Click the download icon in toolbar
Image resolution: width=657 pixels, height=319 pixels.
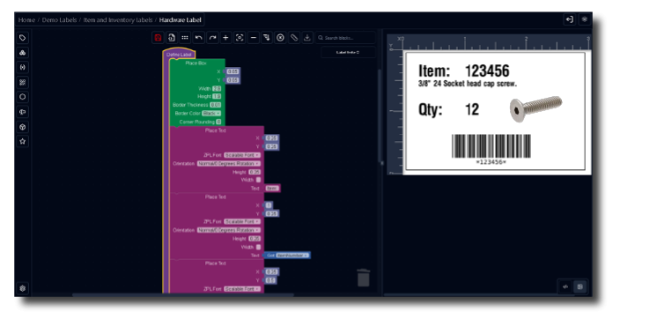(307, 38)
